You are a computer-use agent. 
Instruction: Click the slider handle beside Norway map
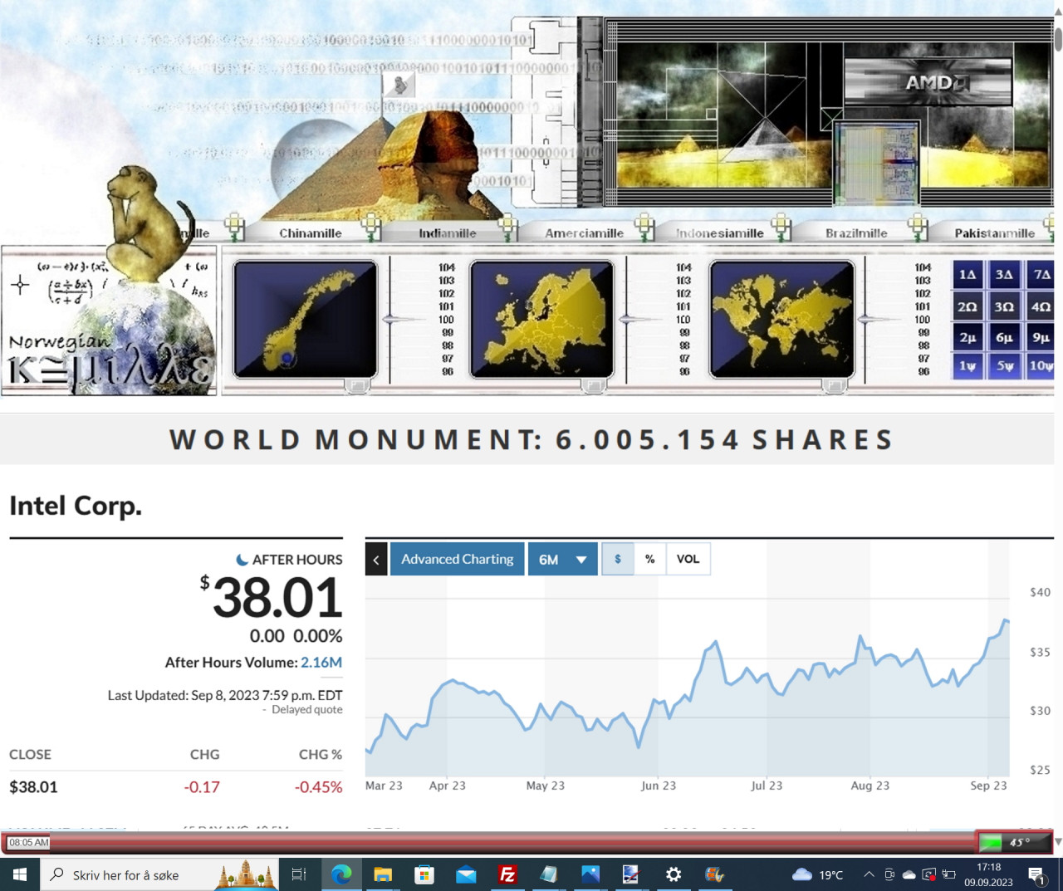tap(392, 319)
